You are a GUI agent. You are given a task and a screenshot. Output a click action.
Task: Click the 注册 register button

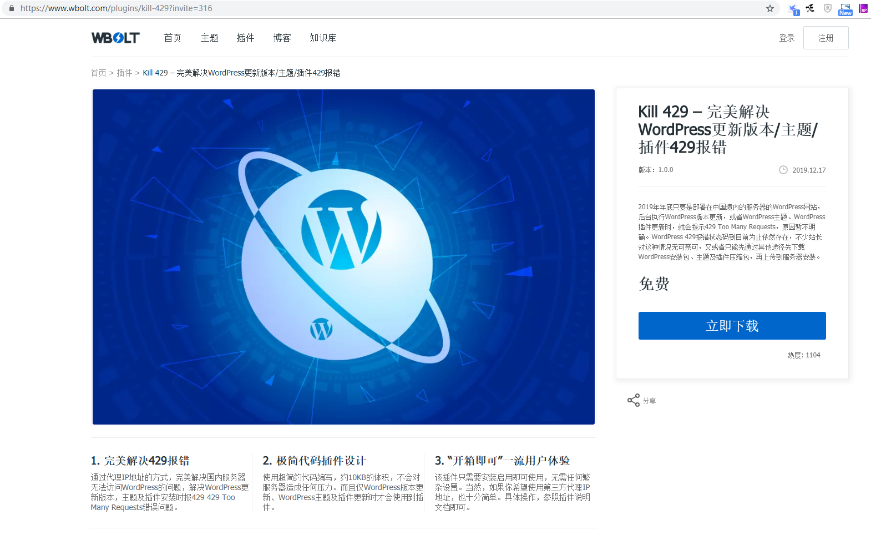pyautogui.click(x=826, y=38)
